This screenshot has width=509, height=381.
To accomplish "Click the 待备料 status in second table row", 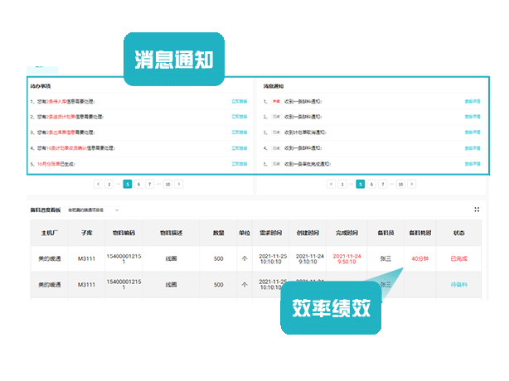I will (459, 284).
